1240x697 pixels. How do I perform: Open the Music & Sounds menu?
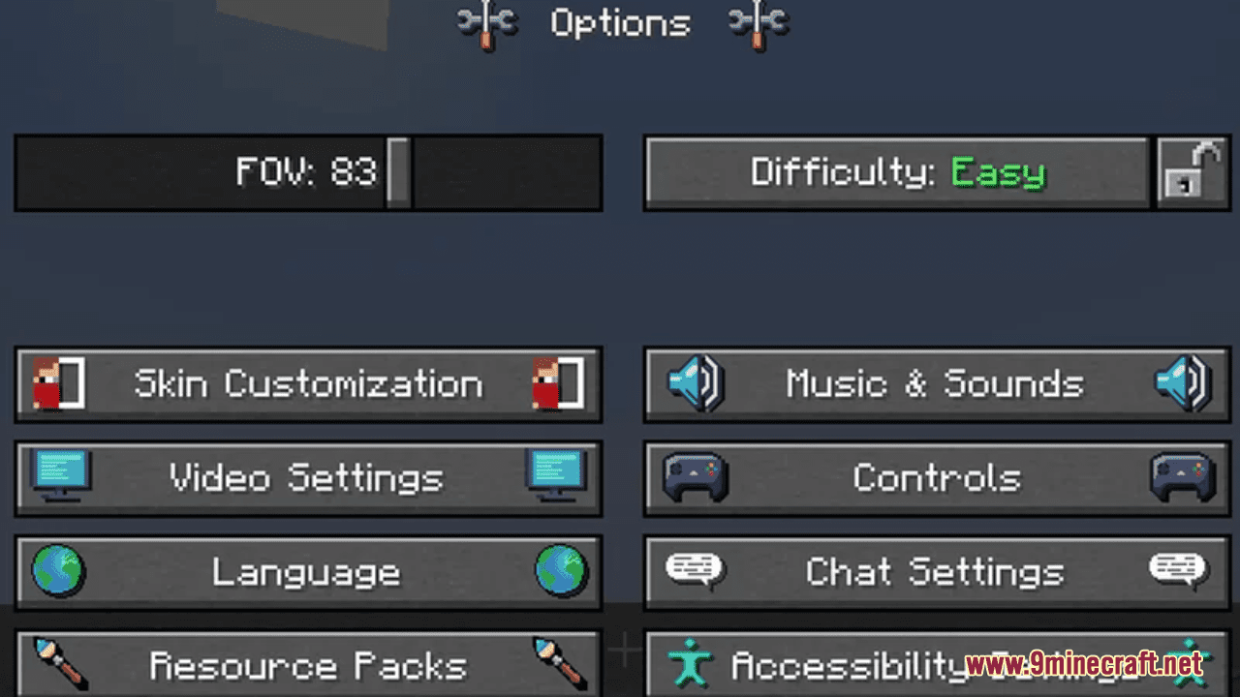[x=937, y=384]
